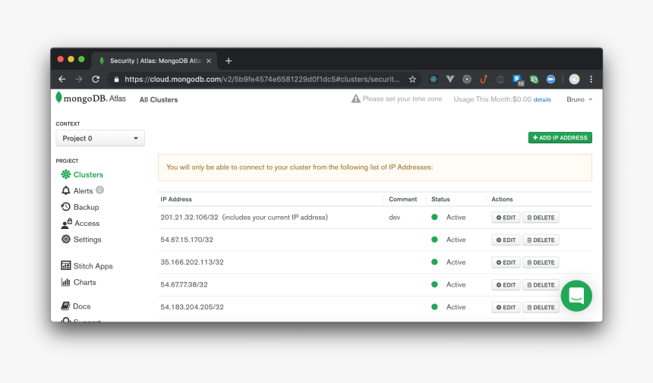The image size is (653, 383).
Task: Open the blue S extension with badge 10
Action: (518, 80)
